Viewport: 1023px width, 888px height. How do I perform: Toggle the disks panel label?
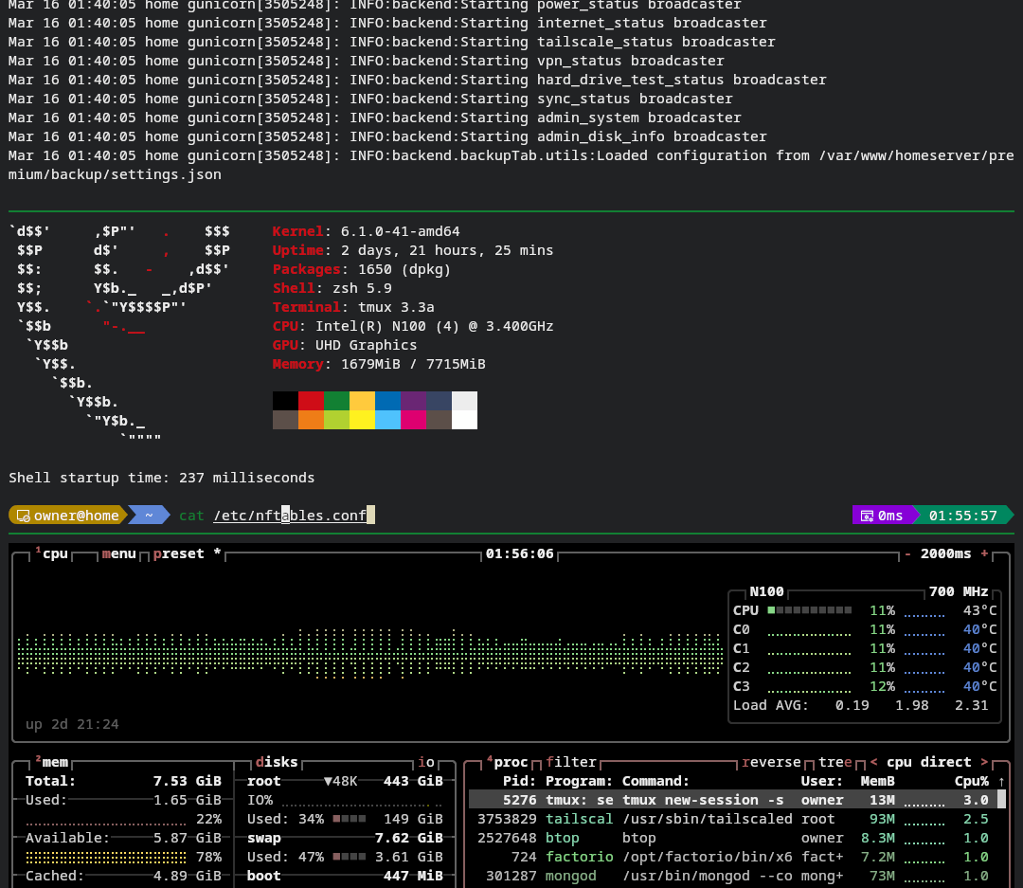pos(277,762)
